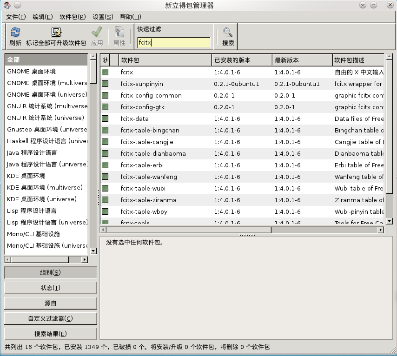This screenshot has width=397, height=356.
Task: Click the 搜索结果(E) button
Action: coord(51,334)
